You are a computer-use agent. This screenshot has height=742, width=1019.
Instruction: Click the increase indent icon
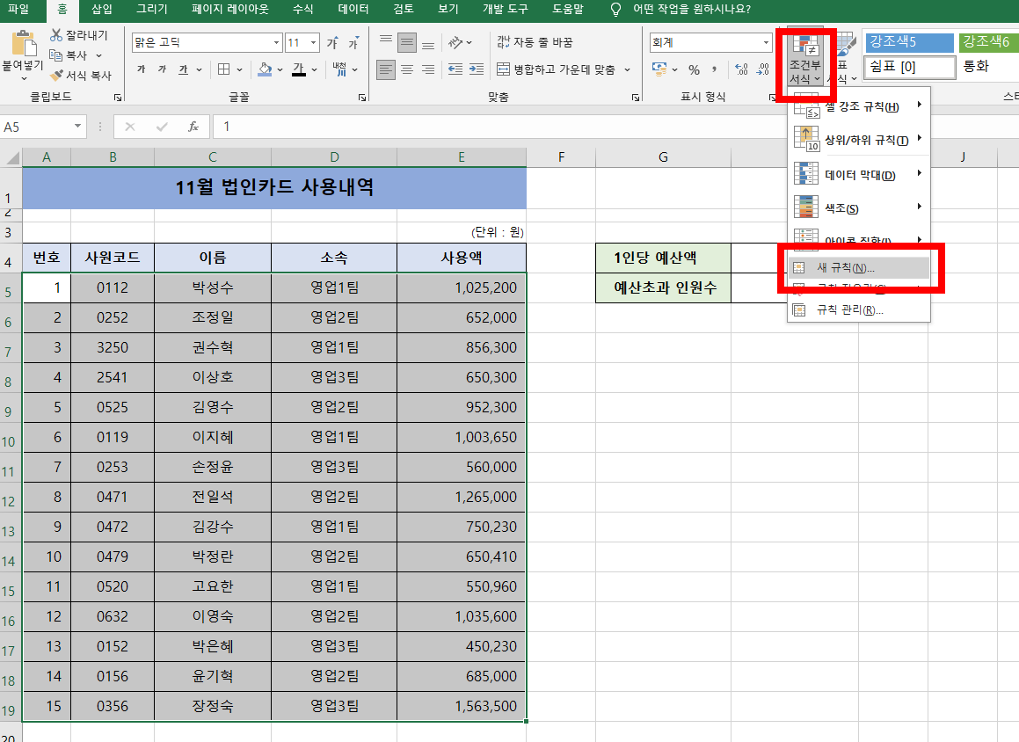click(x=477, y=69)
